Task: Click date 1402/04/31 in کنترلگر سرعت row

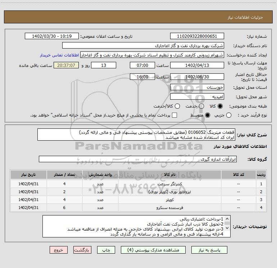Action: coord(28,184)
